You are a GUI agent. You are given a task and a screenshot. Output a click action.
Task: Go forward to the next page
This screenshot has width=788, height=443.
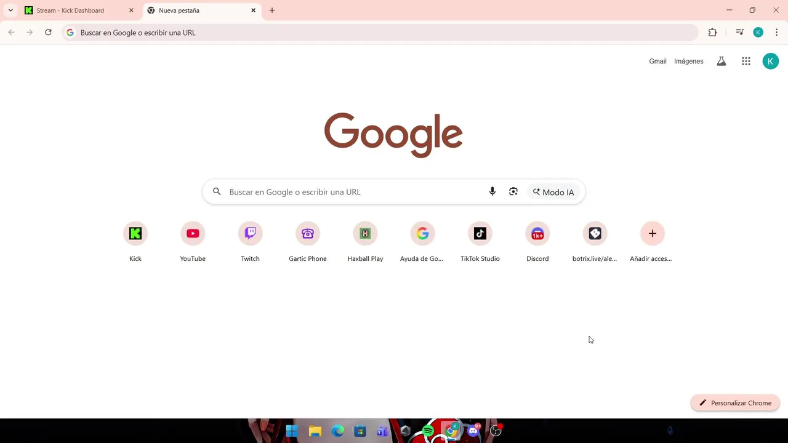click(30, 33)
